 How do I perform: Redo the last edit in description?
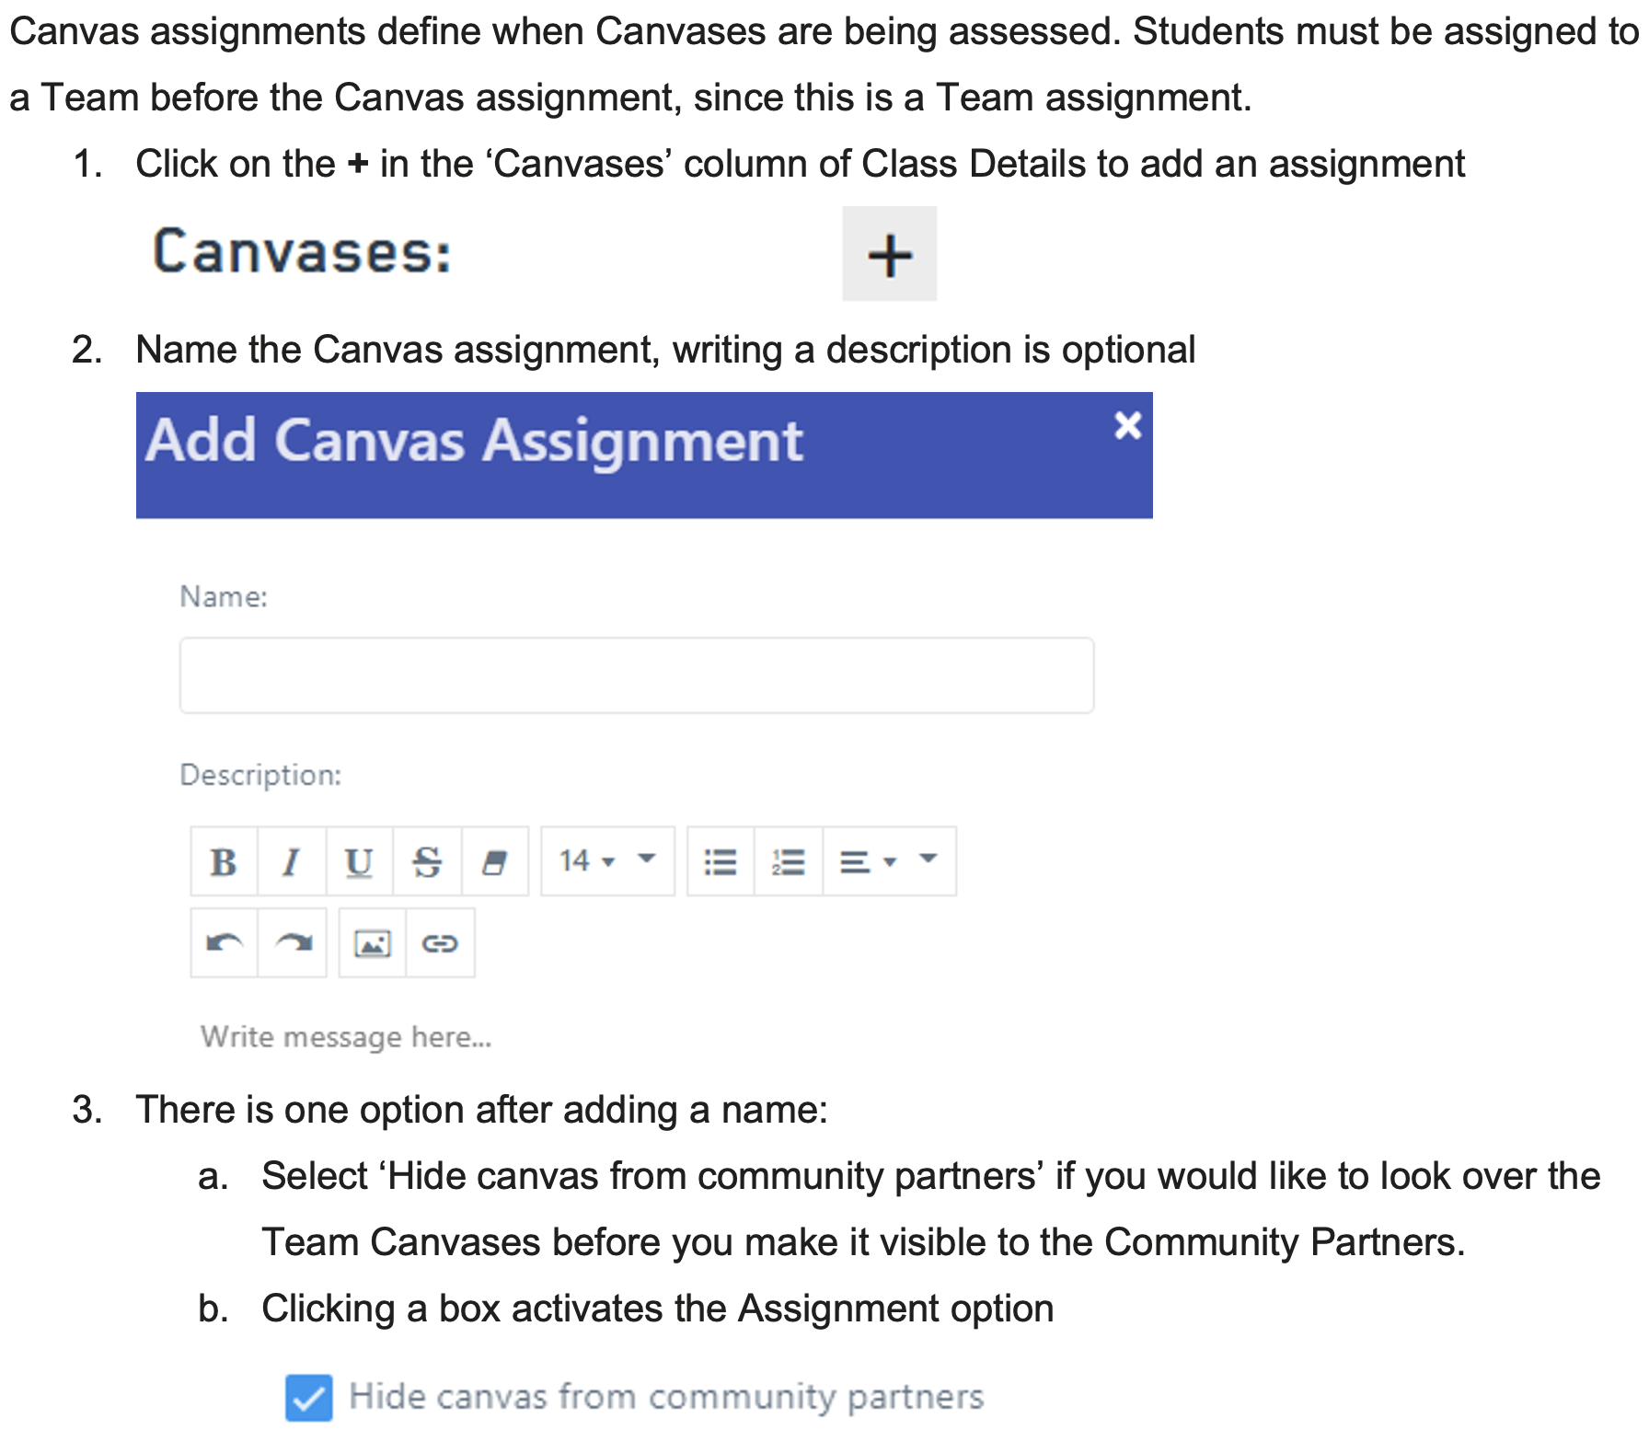tap(293, 943)
